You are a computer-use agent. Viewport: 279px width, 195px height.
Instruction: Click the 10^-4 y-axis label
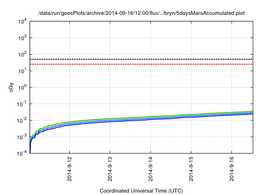21,153
